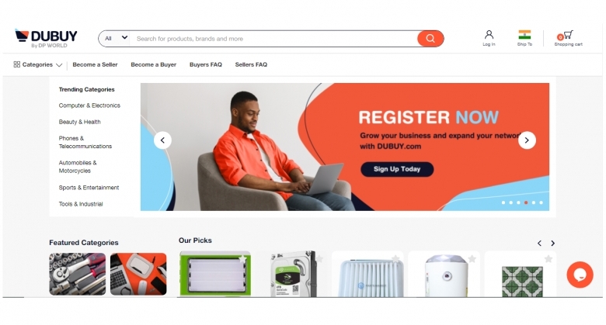The height and width of the screenshot is (325, 606).
Task: Click the India flag Ship To icon
Action: click(x=524, y=35)
